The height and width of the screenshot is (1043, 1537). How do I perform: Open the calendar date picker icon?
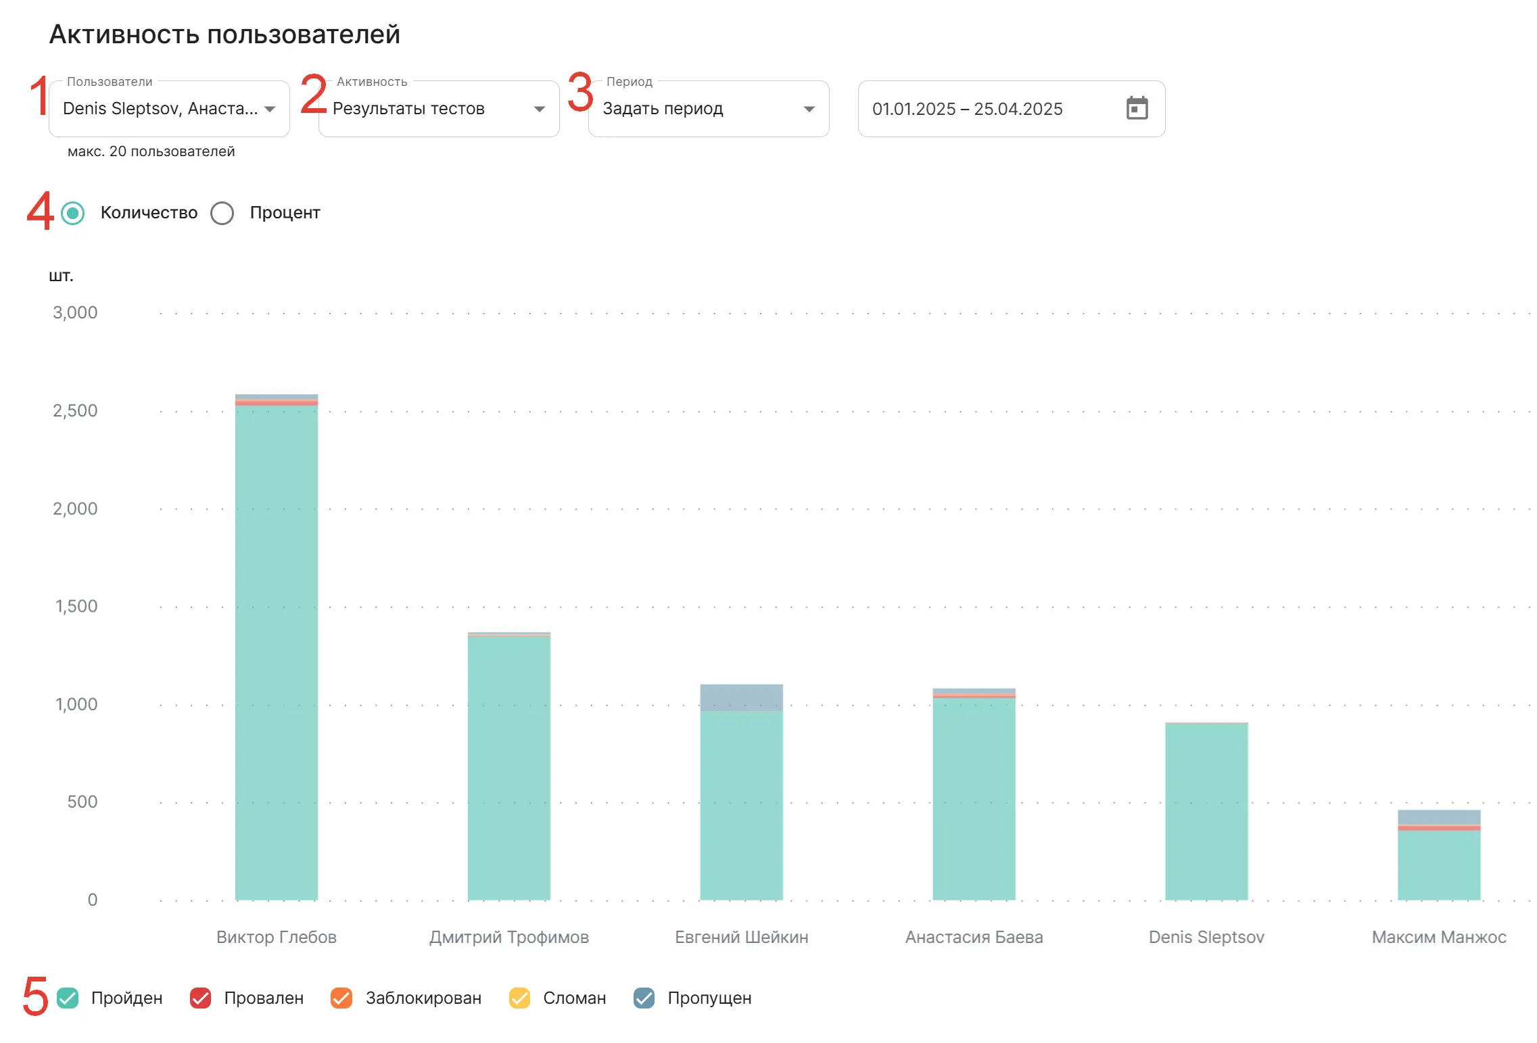pos(1136,108)
